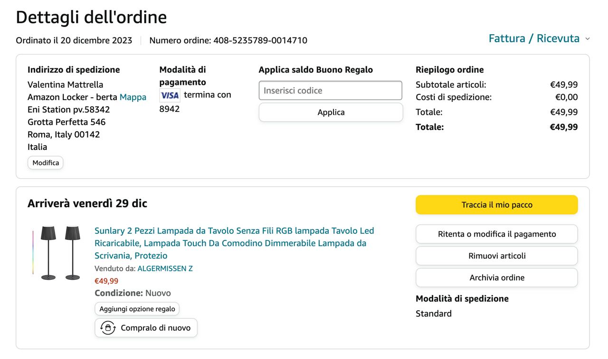The width and height of the screenshot is (608, 359).
Task: Click Aggiungi opzione regalo
Action: (137, 309)
